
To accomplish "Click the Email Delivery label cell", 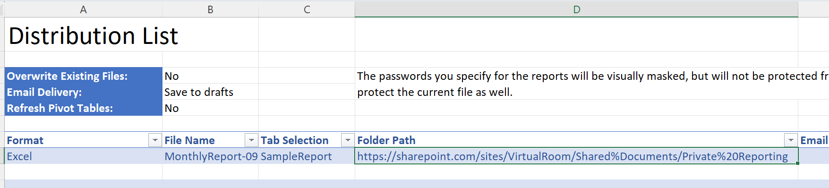I will pos(83,92).
